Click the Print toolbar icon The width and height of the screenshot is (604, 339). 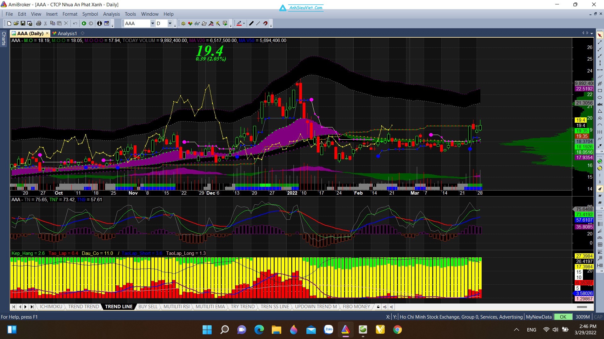pyautogui.click(x=38, y=24)
